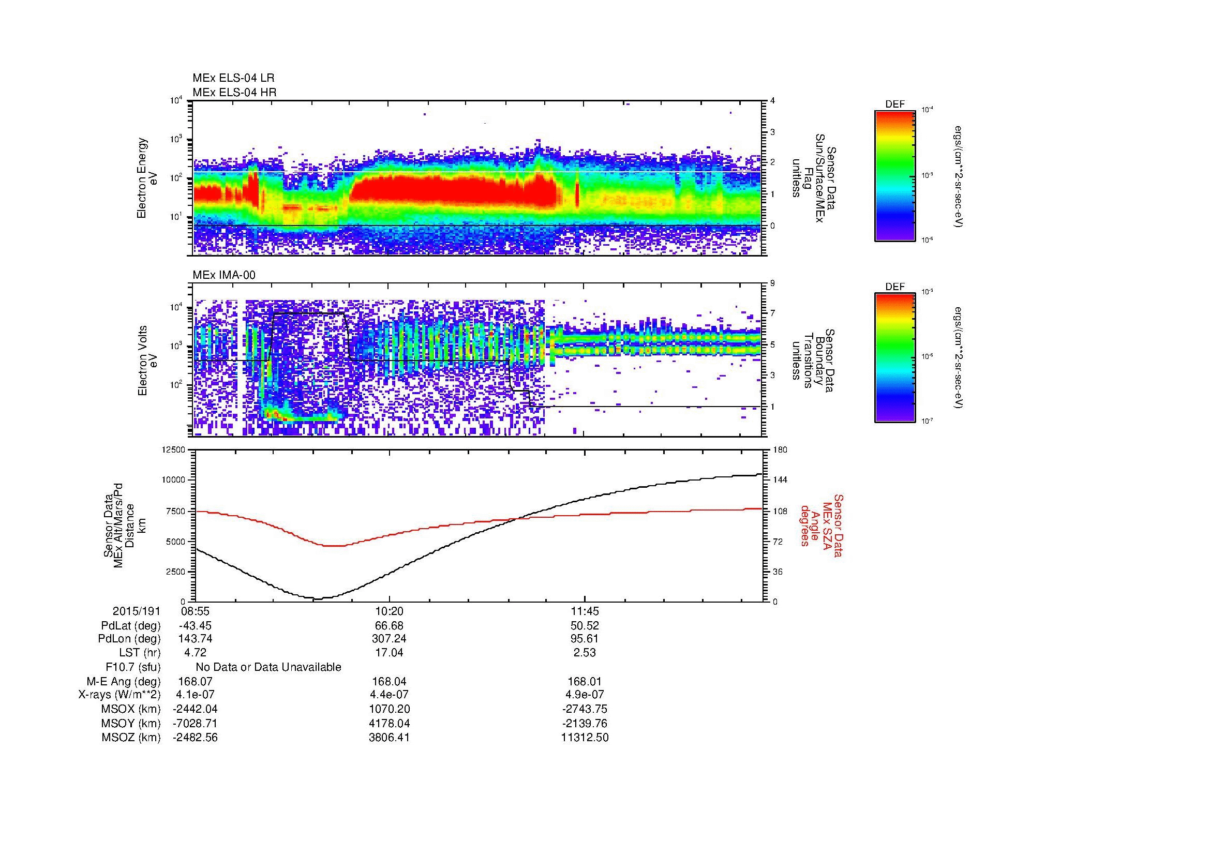Click the 12500 altitude tick label
This screenshot has width=1210, height=855.
[x=174, y=449]
